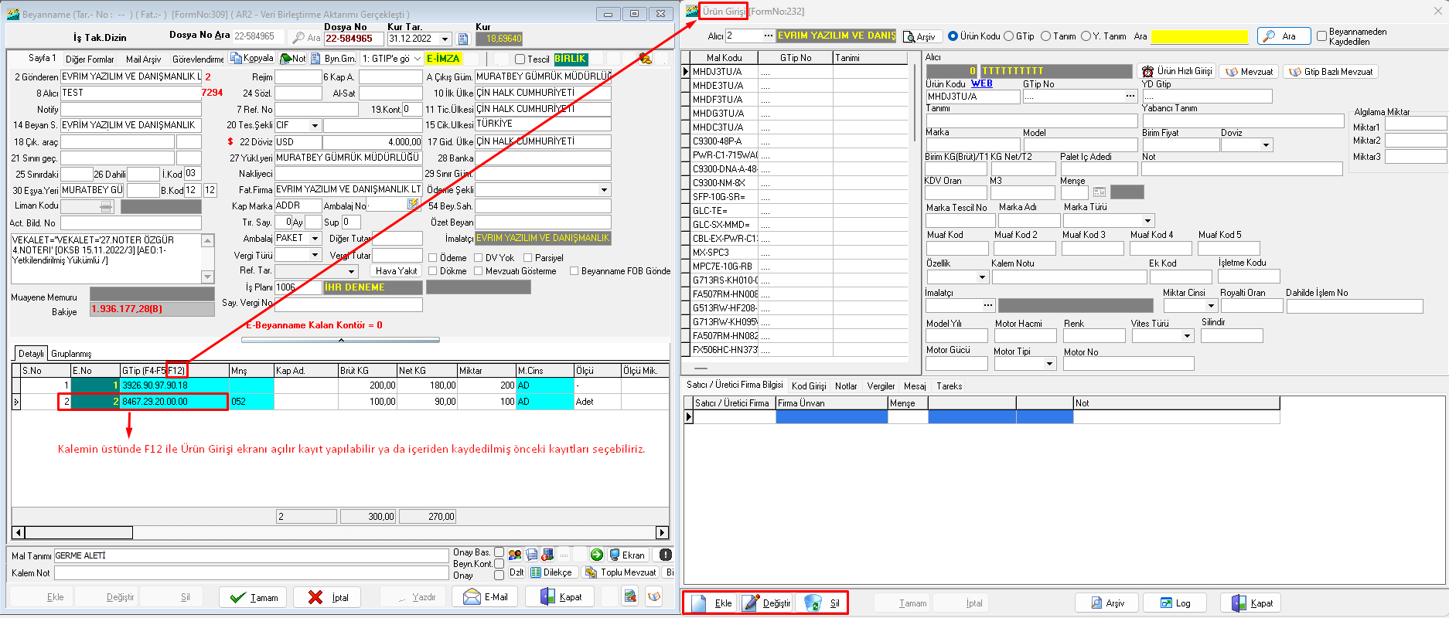Click the Kopyala copy icon in Beyanname
Viewport: 1449px width, 618px height.
click(x=236, y=59)
